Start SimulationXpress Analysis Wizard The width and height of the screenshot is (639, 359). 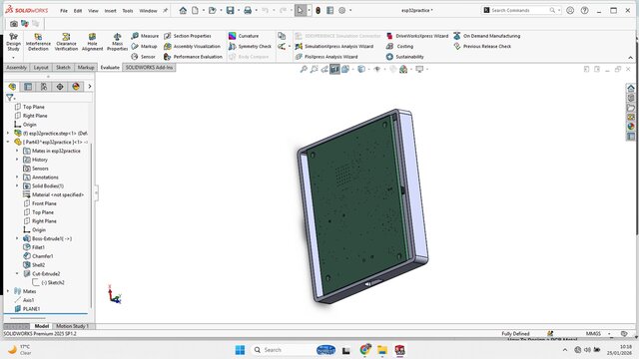(334, 47)
